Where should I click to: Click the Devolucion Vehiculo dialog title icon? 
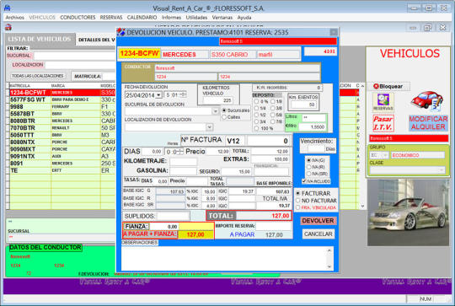pyautogui.click(x=121, y=32)
